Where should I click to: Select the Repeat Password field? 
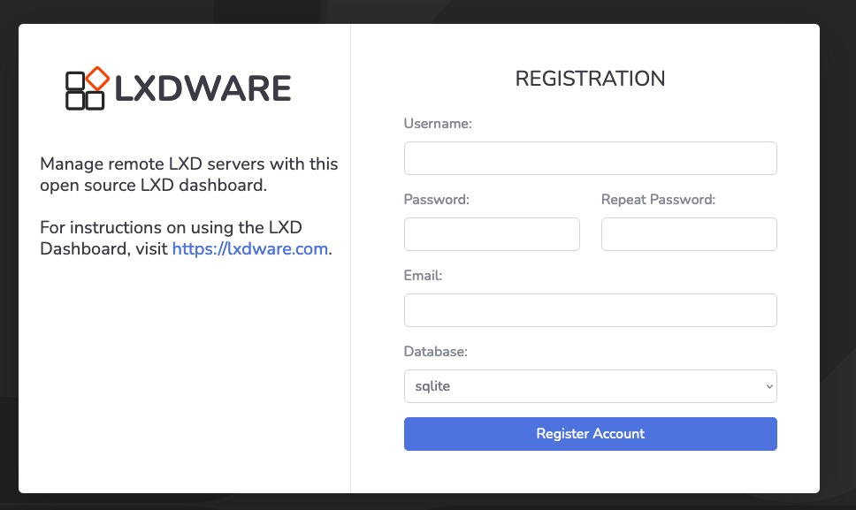coord(689,234)
